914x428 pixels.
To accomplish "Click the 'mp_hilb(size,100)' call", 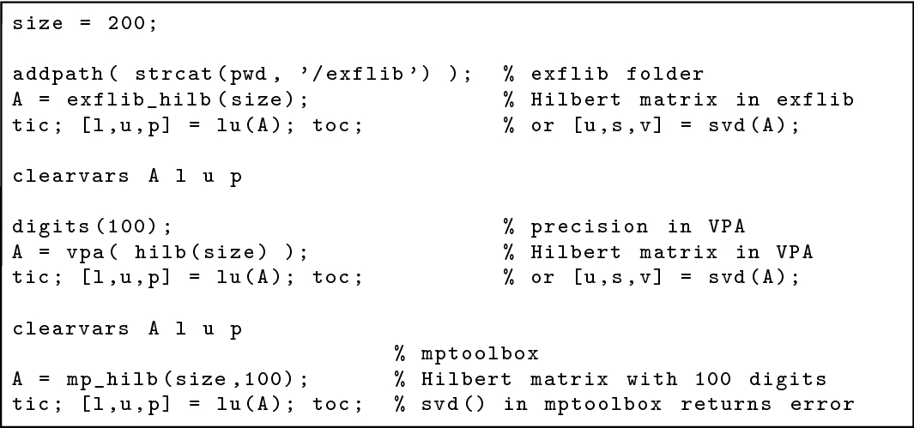I will tap(181, 380).
